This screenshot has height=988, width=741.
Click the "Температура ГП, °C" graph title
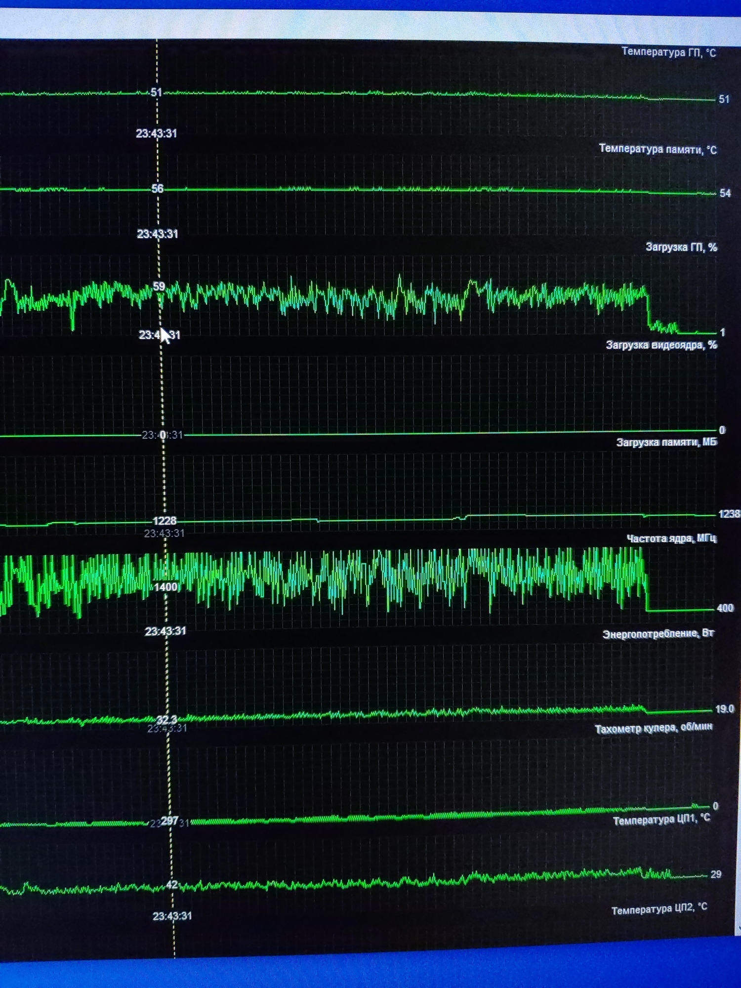click(668, 52)
